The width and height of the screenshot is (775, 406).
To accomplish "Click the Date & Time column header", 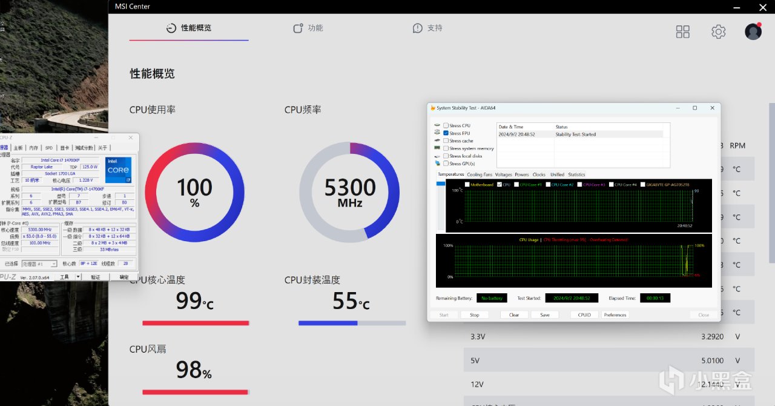I will [x=525, y=127].
